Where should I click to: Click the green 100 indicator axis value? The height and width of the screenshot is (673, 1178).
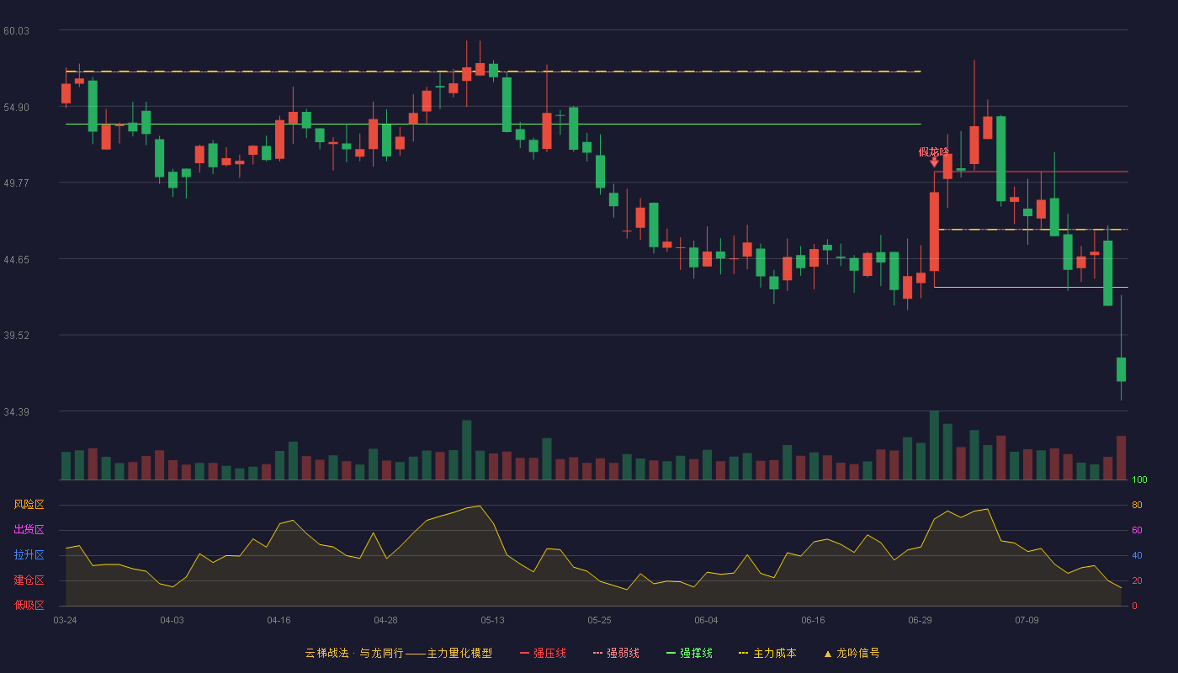[x=1139, y=480]
